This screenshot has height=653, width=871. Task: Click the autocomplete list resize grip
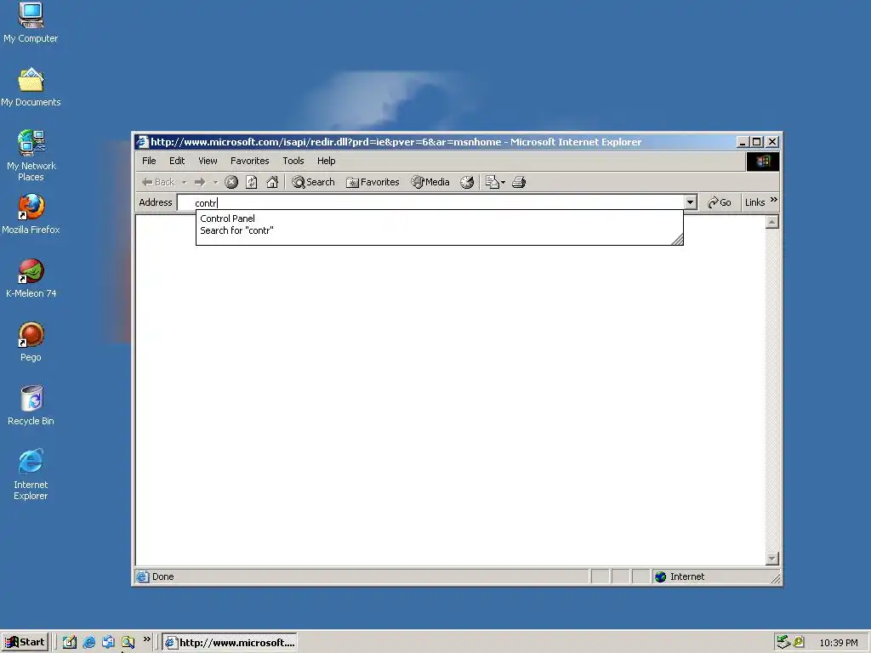tap(677, 239)
